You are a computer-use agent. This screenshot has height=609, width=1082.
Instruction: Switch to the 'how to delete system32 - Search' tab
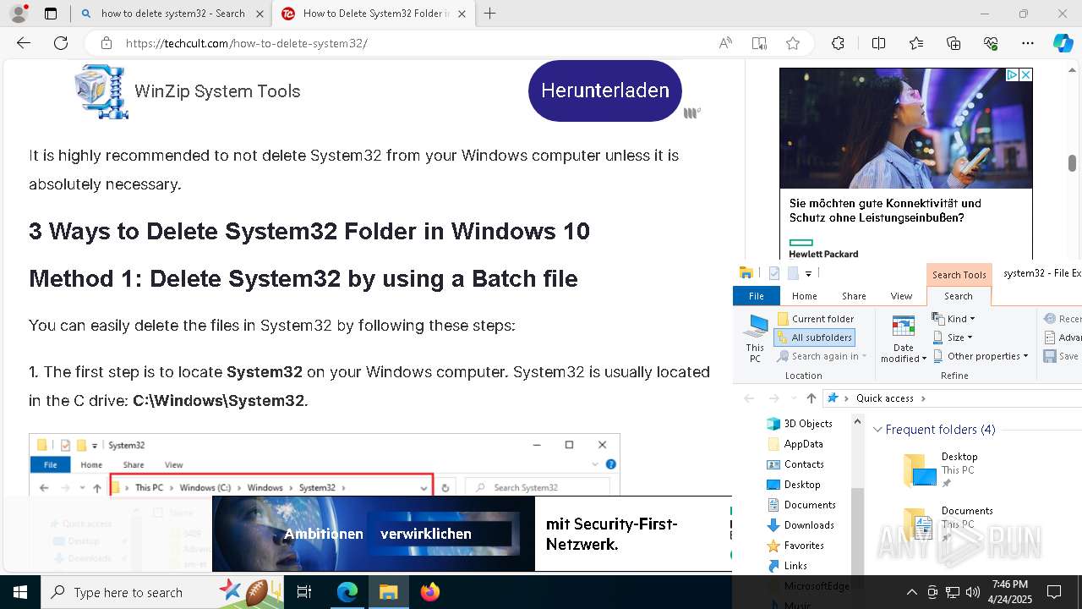point(172,14)
